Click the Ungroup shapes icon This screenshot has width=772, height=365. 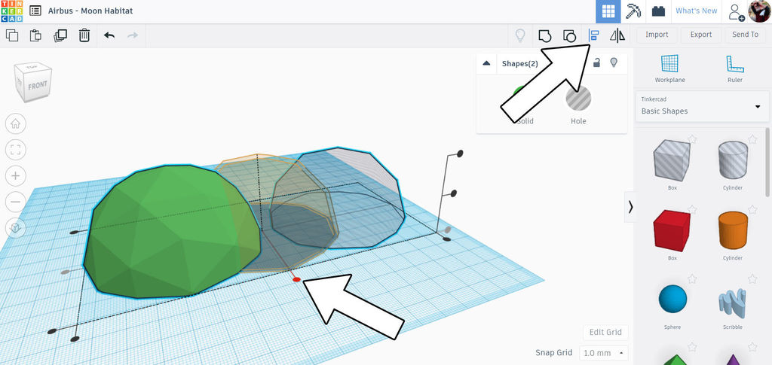coord(569,35)
